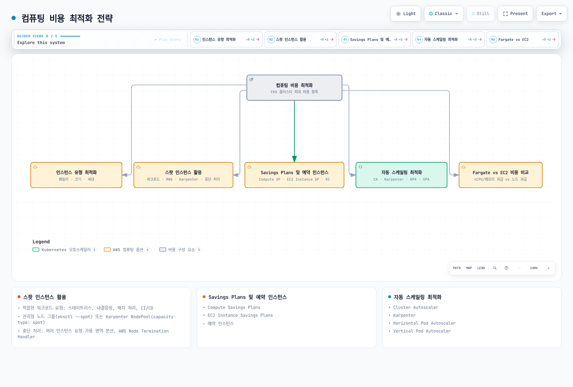Click the zoom in plus button
Image resolution: width=573 pixels, height=387 pixels.
click(x=548, y=268)
